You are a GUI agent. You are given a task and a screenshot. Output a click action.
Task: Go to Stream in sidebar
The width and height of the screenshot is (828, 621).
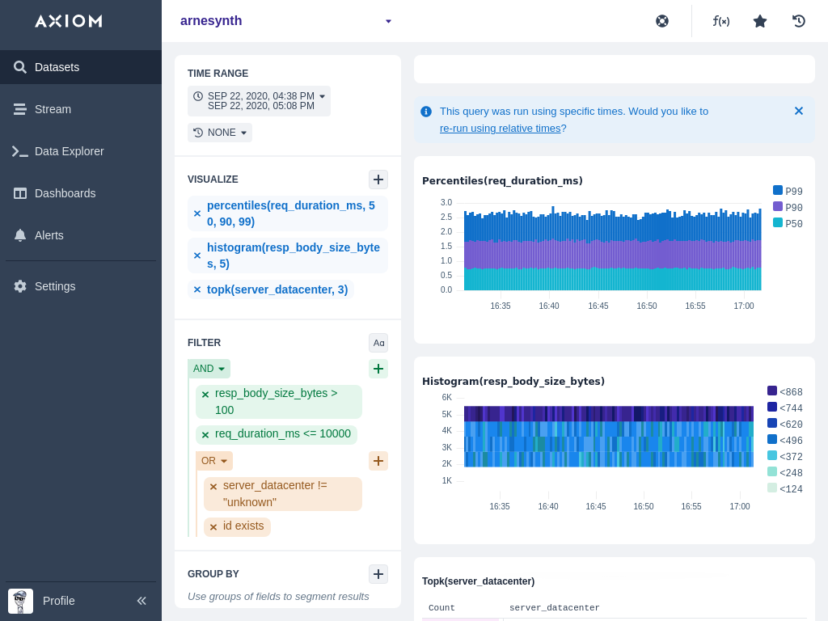53,109
